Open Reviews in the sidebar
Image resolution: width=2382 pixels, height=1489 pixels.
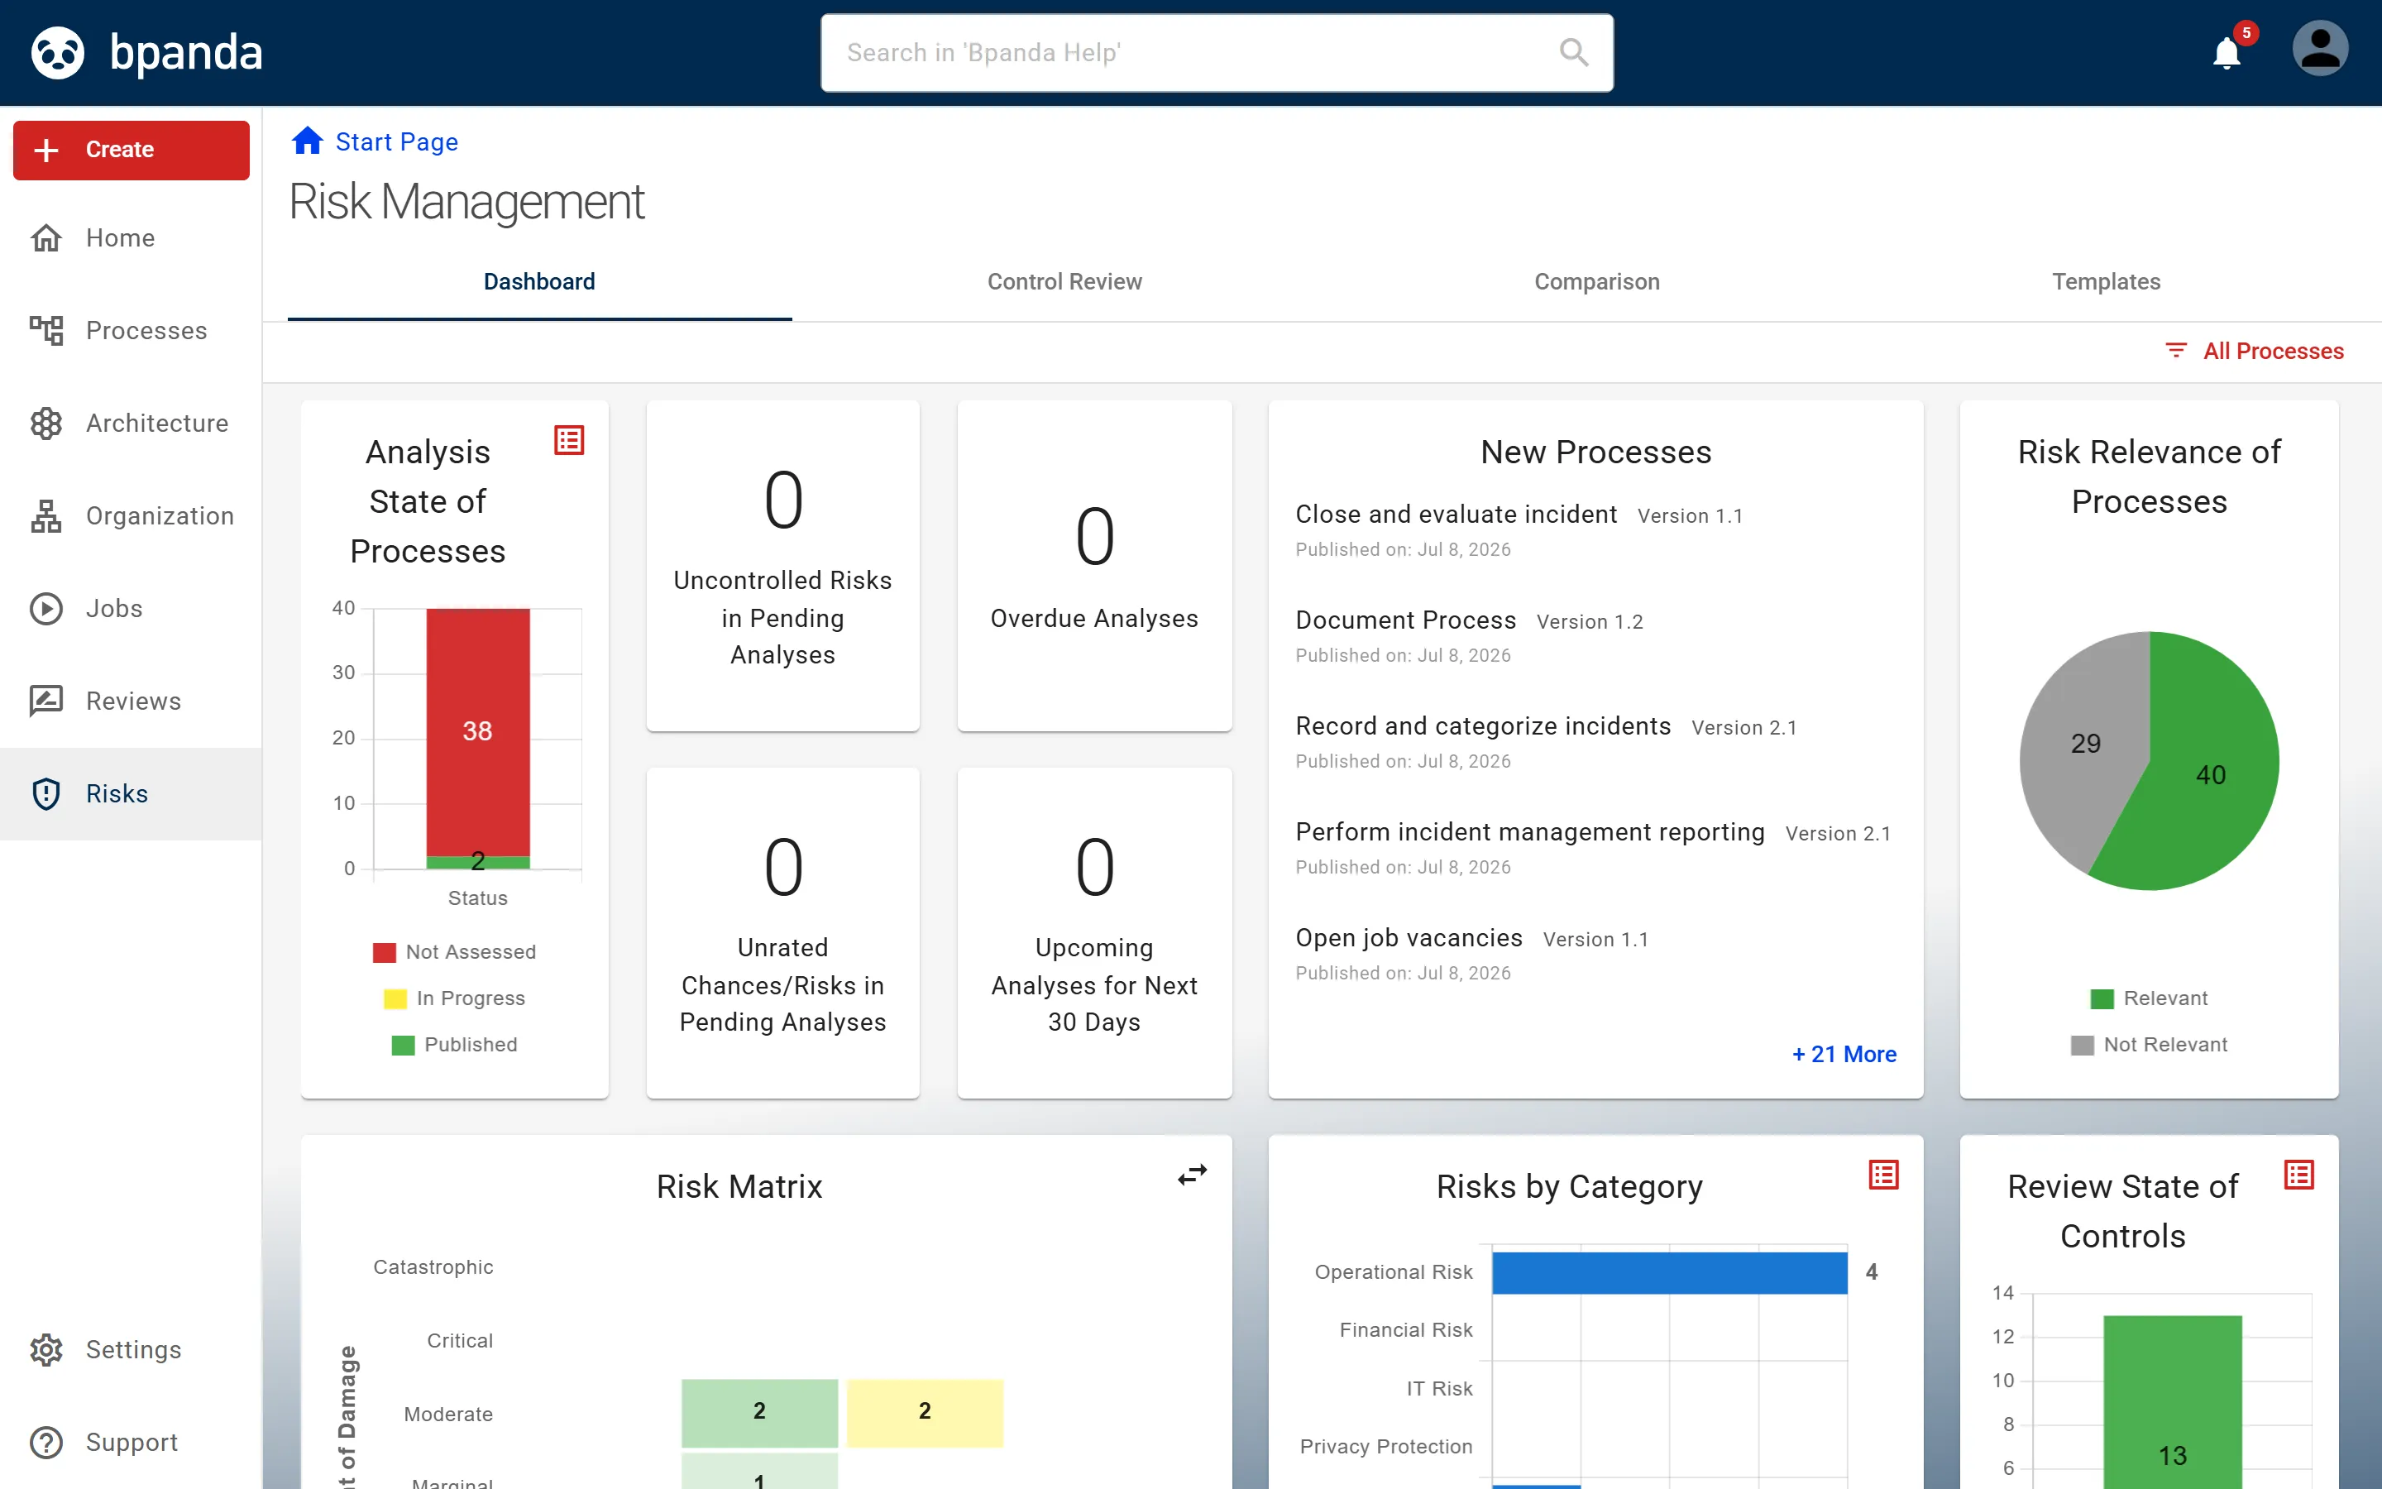point(131,701)
